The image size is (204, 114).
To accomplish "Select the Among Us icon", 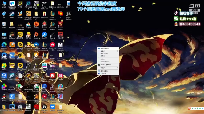I will click(44, 15).
